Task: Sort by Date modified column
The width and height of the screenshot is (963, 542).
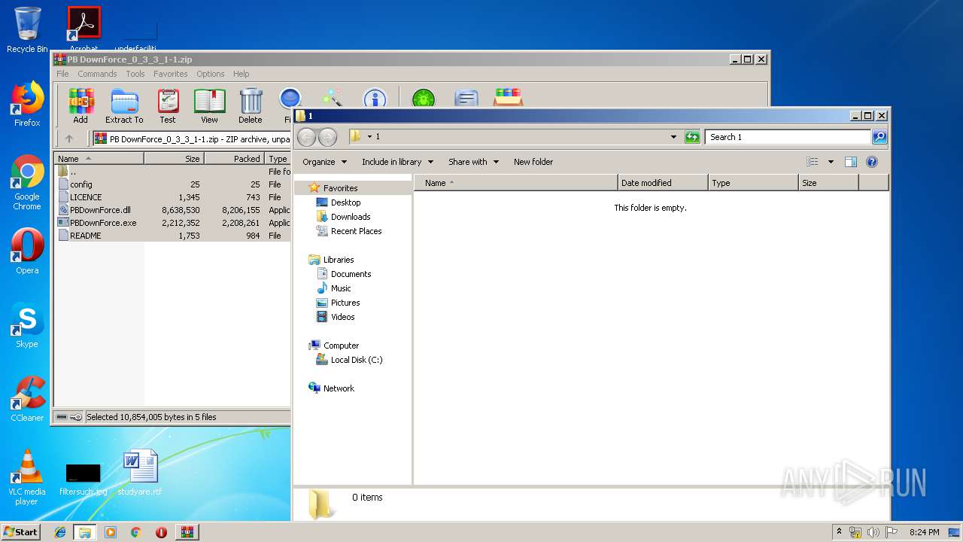Action: [x=663, y=183]
